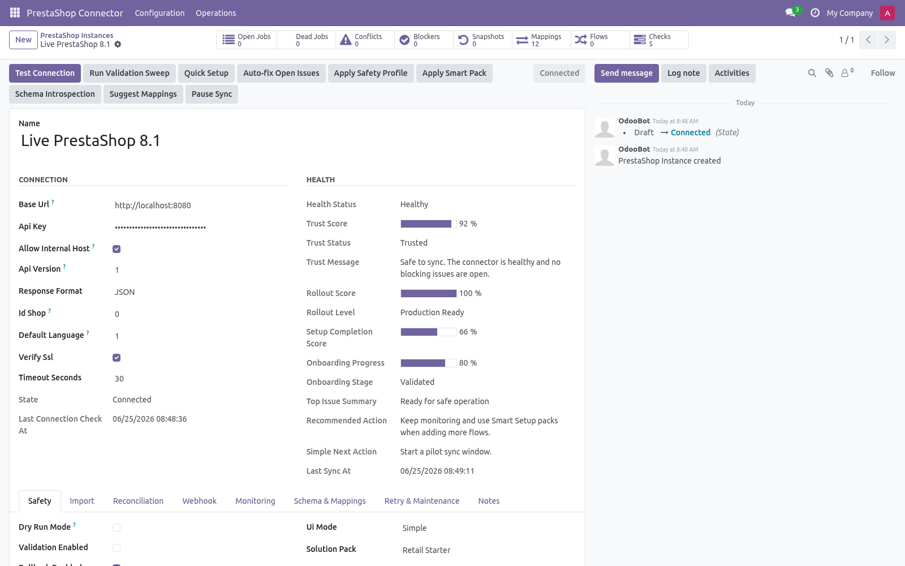
Task: Switch to the Webhook tab
Action: (x=199, y=501)
